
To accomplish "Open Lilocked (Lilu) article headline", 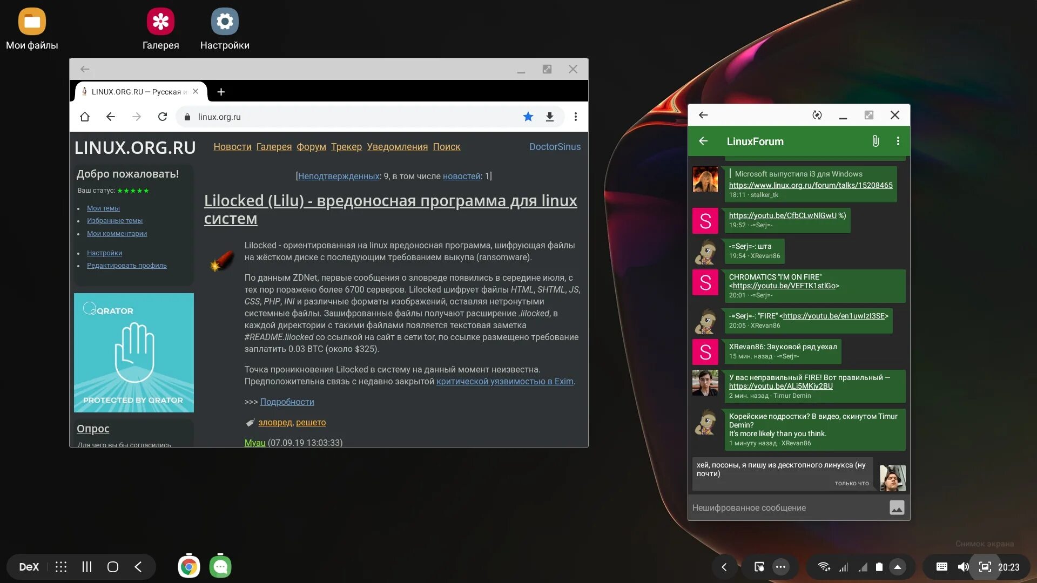I will tap(390, 209).
